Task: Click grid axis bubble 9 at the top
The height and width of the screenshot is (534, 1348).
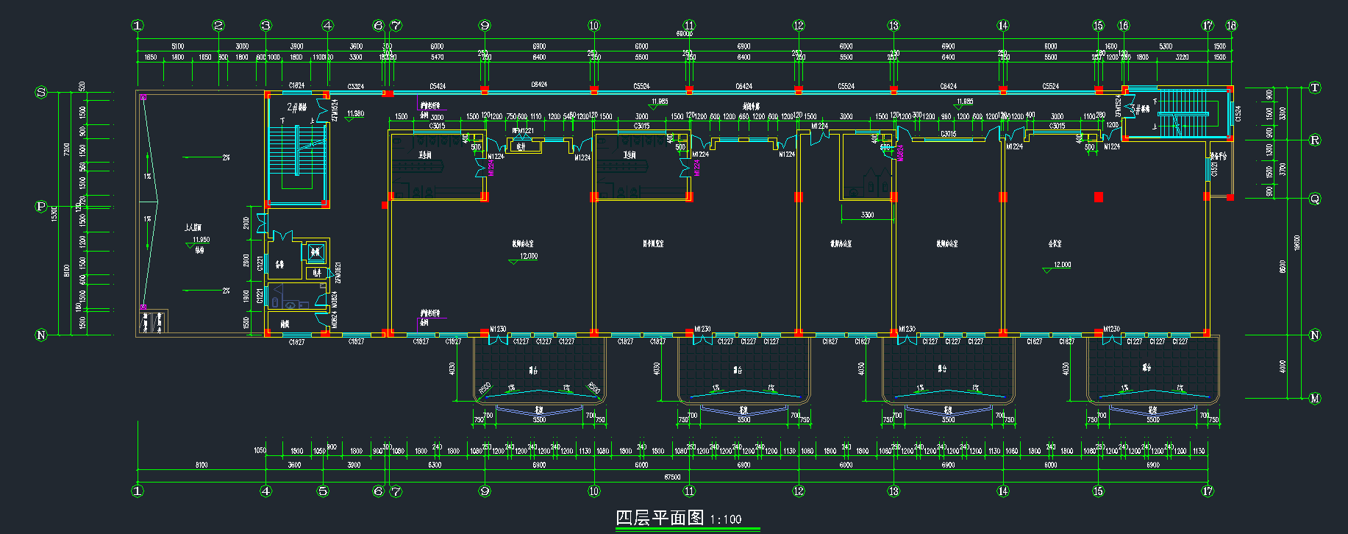Action: pyautogui.click(x=485, y=26)
